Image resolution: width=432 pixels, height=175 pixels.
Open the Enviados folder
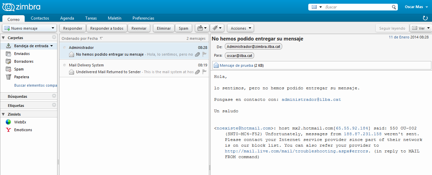29,54
